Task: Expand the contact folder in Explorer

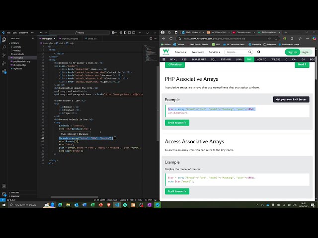Action: pyautogui.click(x=17, y=51)
